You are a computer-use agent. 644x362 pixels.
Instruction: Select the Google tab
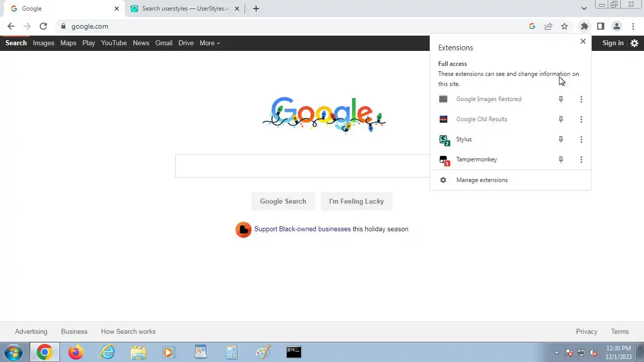62,9
